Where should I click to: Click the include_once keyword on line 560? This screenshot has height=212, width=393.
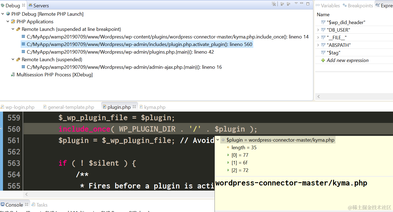[x=84, y=129]
